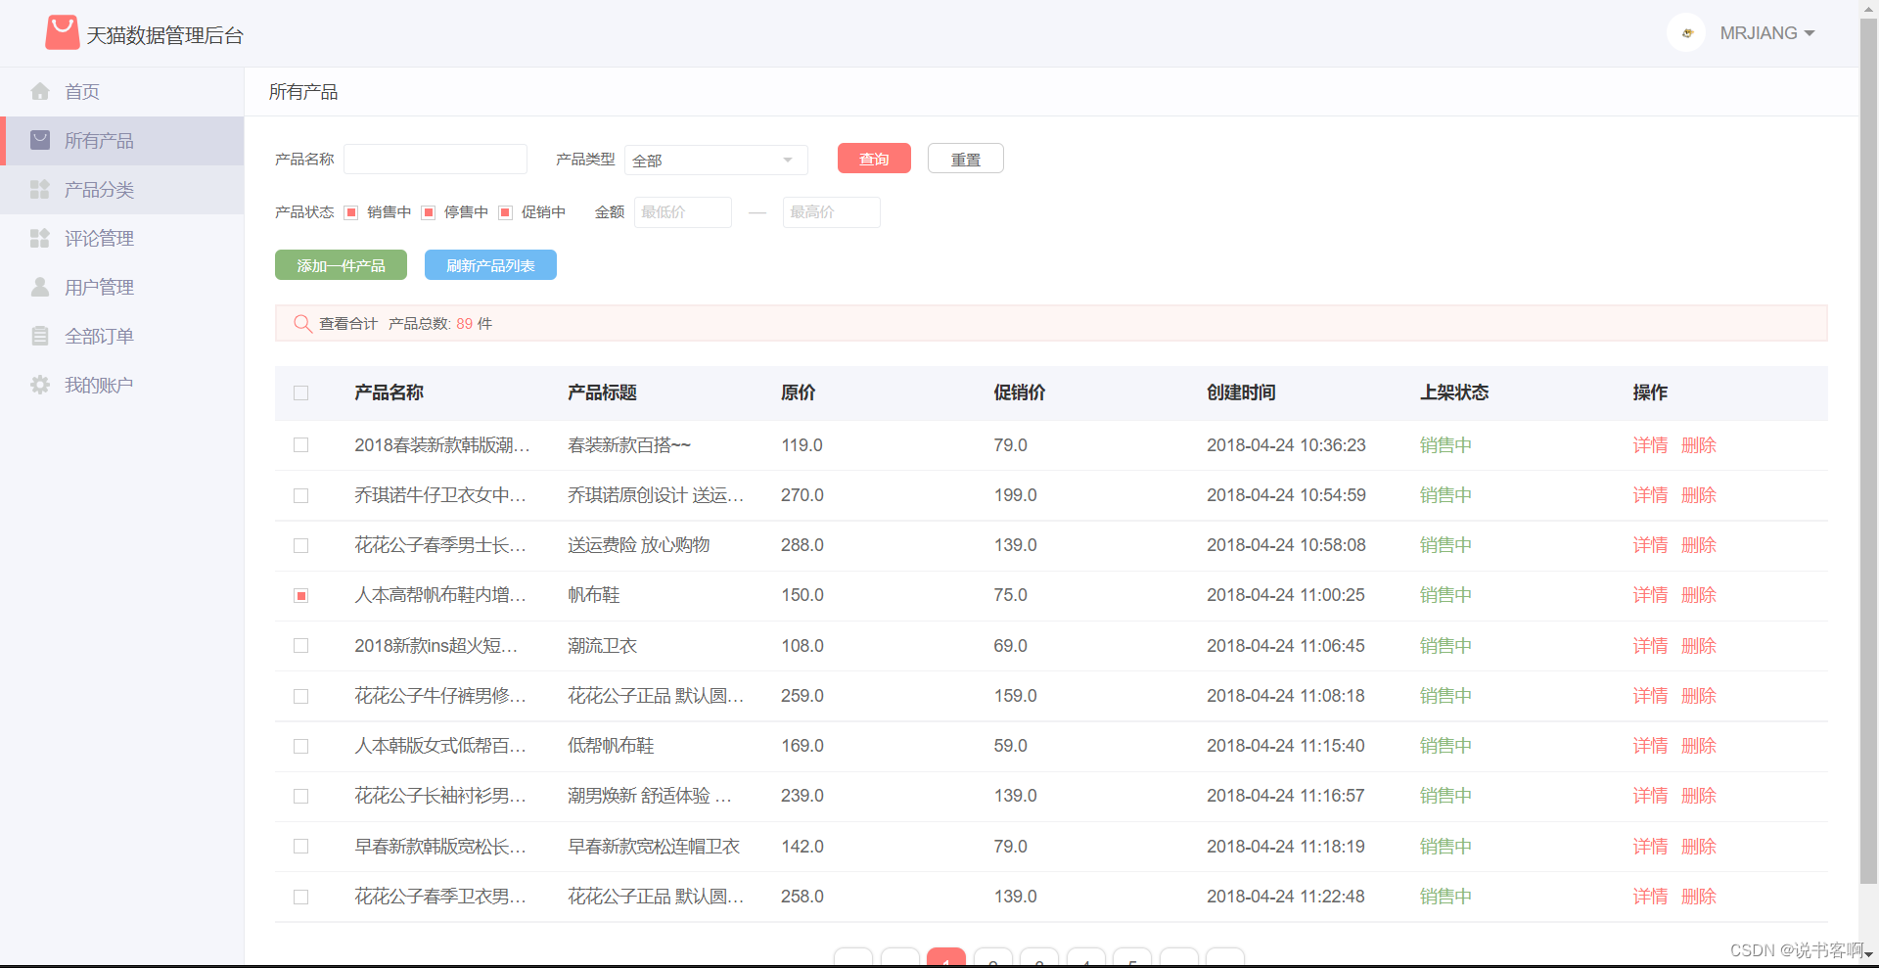Click the page vertical scrollbar

[x=1868, y=450]
